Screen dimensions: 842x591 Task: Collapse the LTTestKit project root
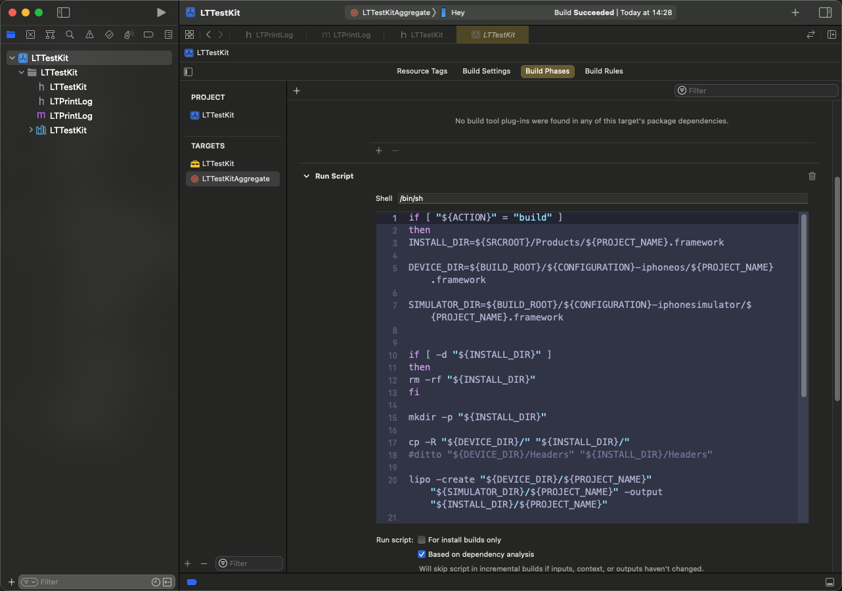click(x=12, y=58)
